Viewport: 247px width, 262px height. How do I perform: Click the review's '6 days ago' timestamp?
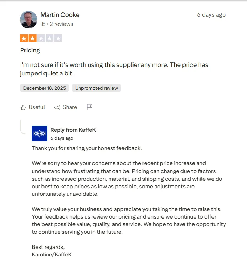click(x=211, y=15)
